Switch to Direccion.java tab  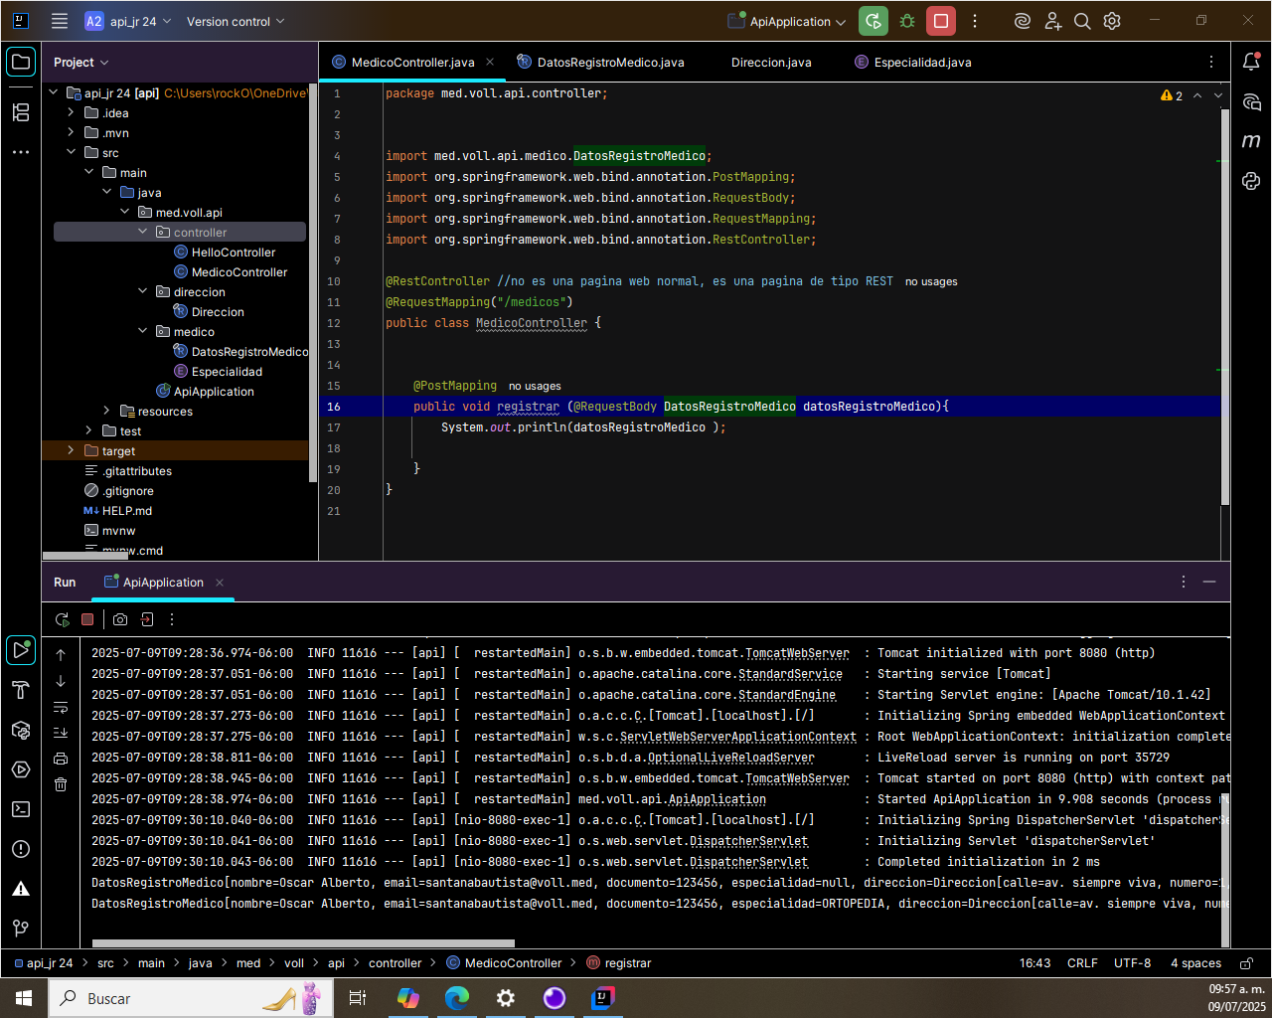tap(771, 62)
